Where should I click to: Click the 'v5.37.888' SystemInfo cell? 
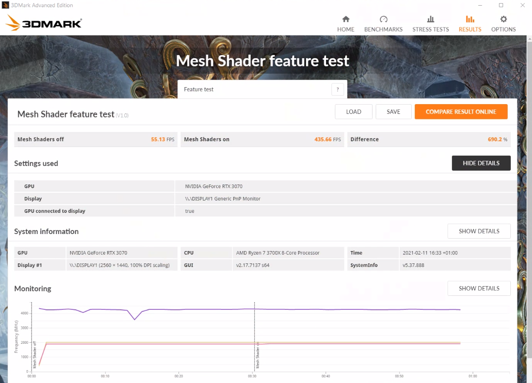(x=455, y=265)
